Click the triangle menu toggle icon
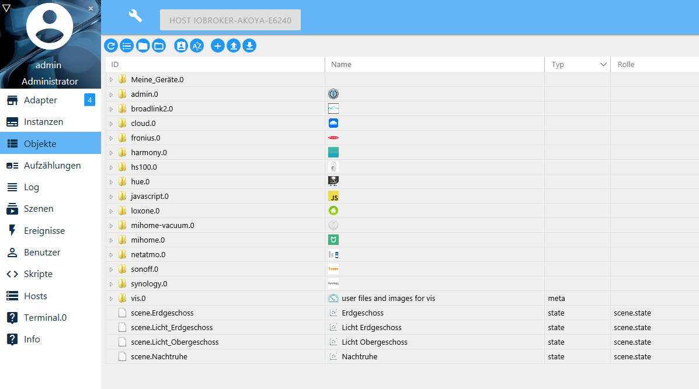 pos(6,8)
